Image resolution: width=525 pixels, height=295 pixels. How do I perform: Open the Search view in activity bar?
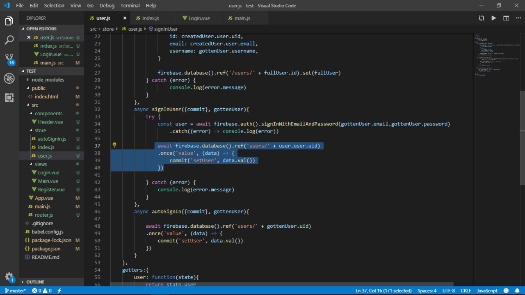pyautogui.click(x=9, y=40)
